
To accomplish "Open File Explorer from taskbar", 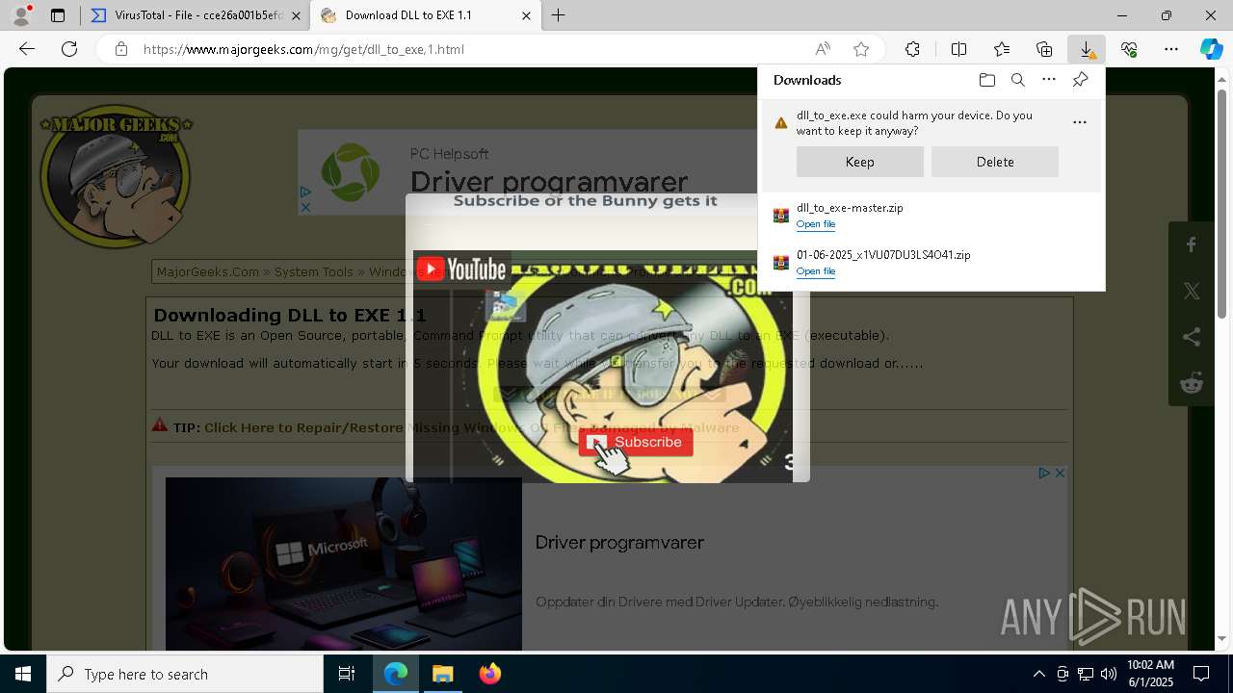I will click(x=442, y=674).
